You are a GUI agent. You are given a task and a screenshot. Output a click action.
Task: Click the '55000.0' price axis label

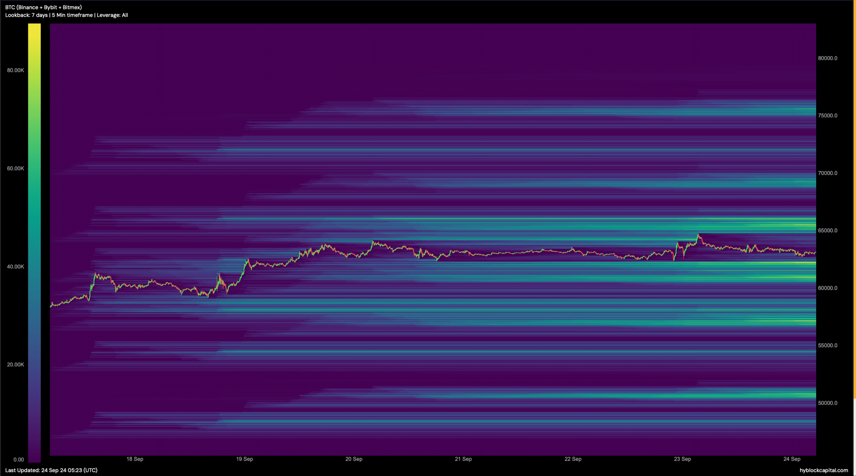tap(828, 346)
